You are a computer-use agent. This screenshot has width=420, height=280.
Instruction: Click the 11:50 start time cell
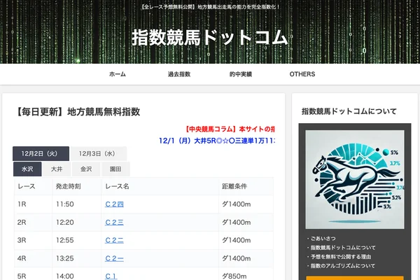76,204
